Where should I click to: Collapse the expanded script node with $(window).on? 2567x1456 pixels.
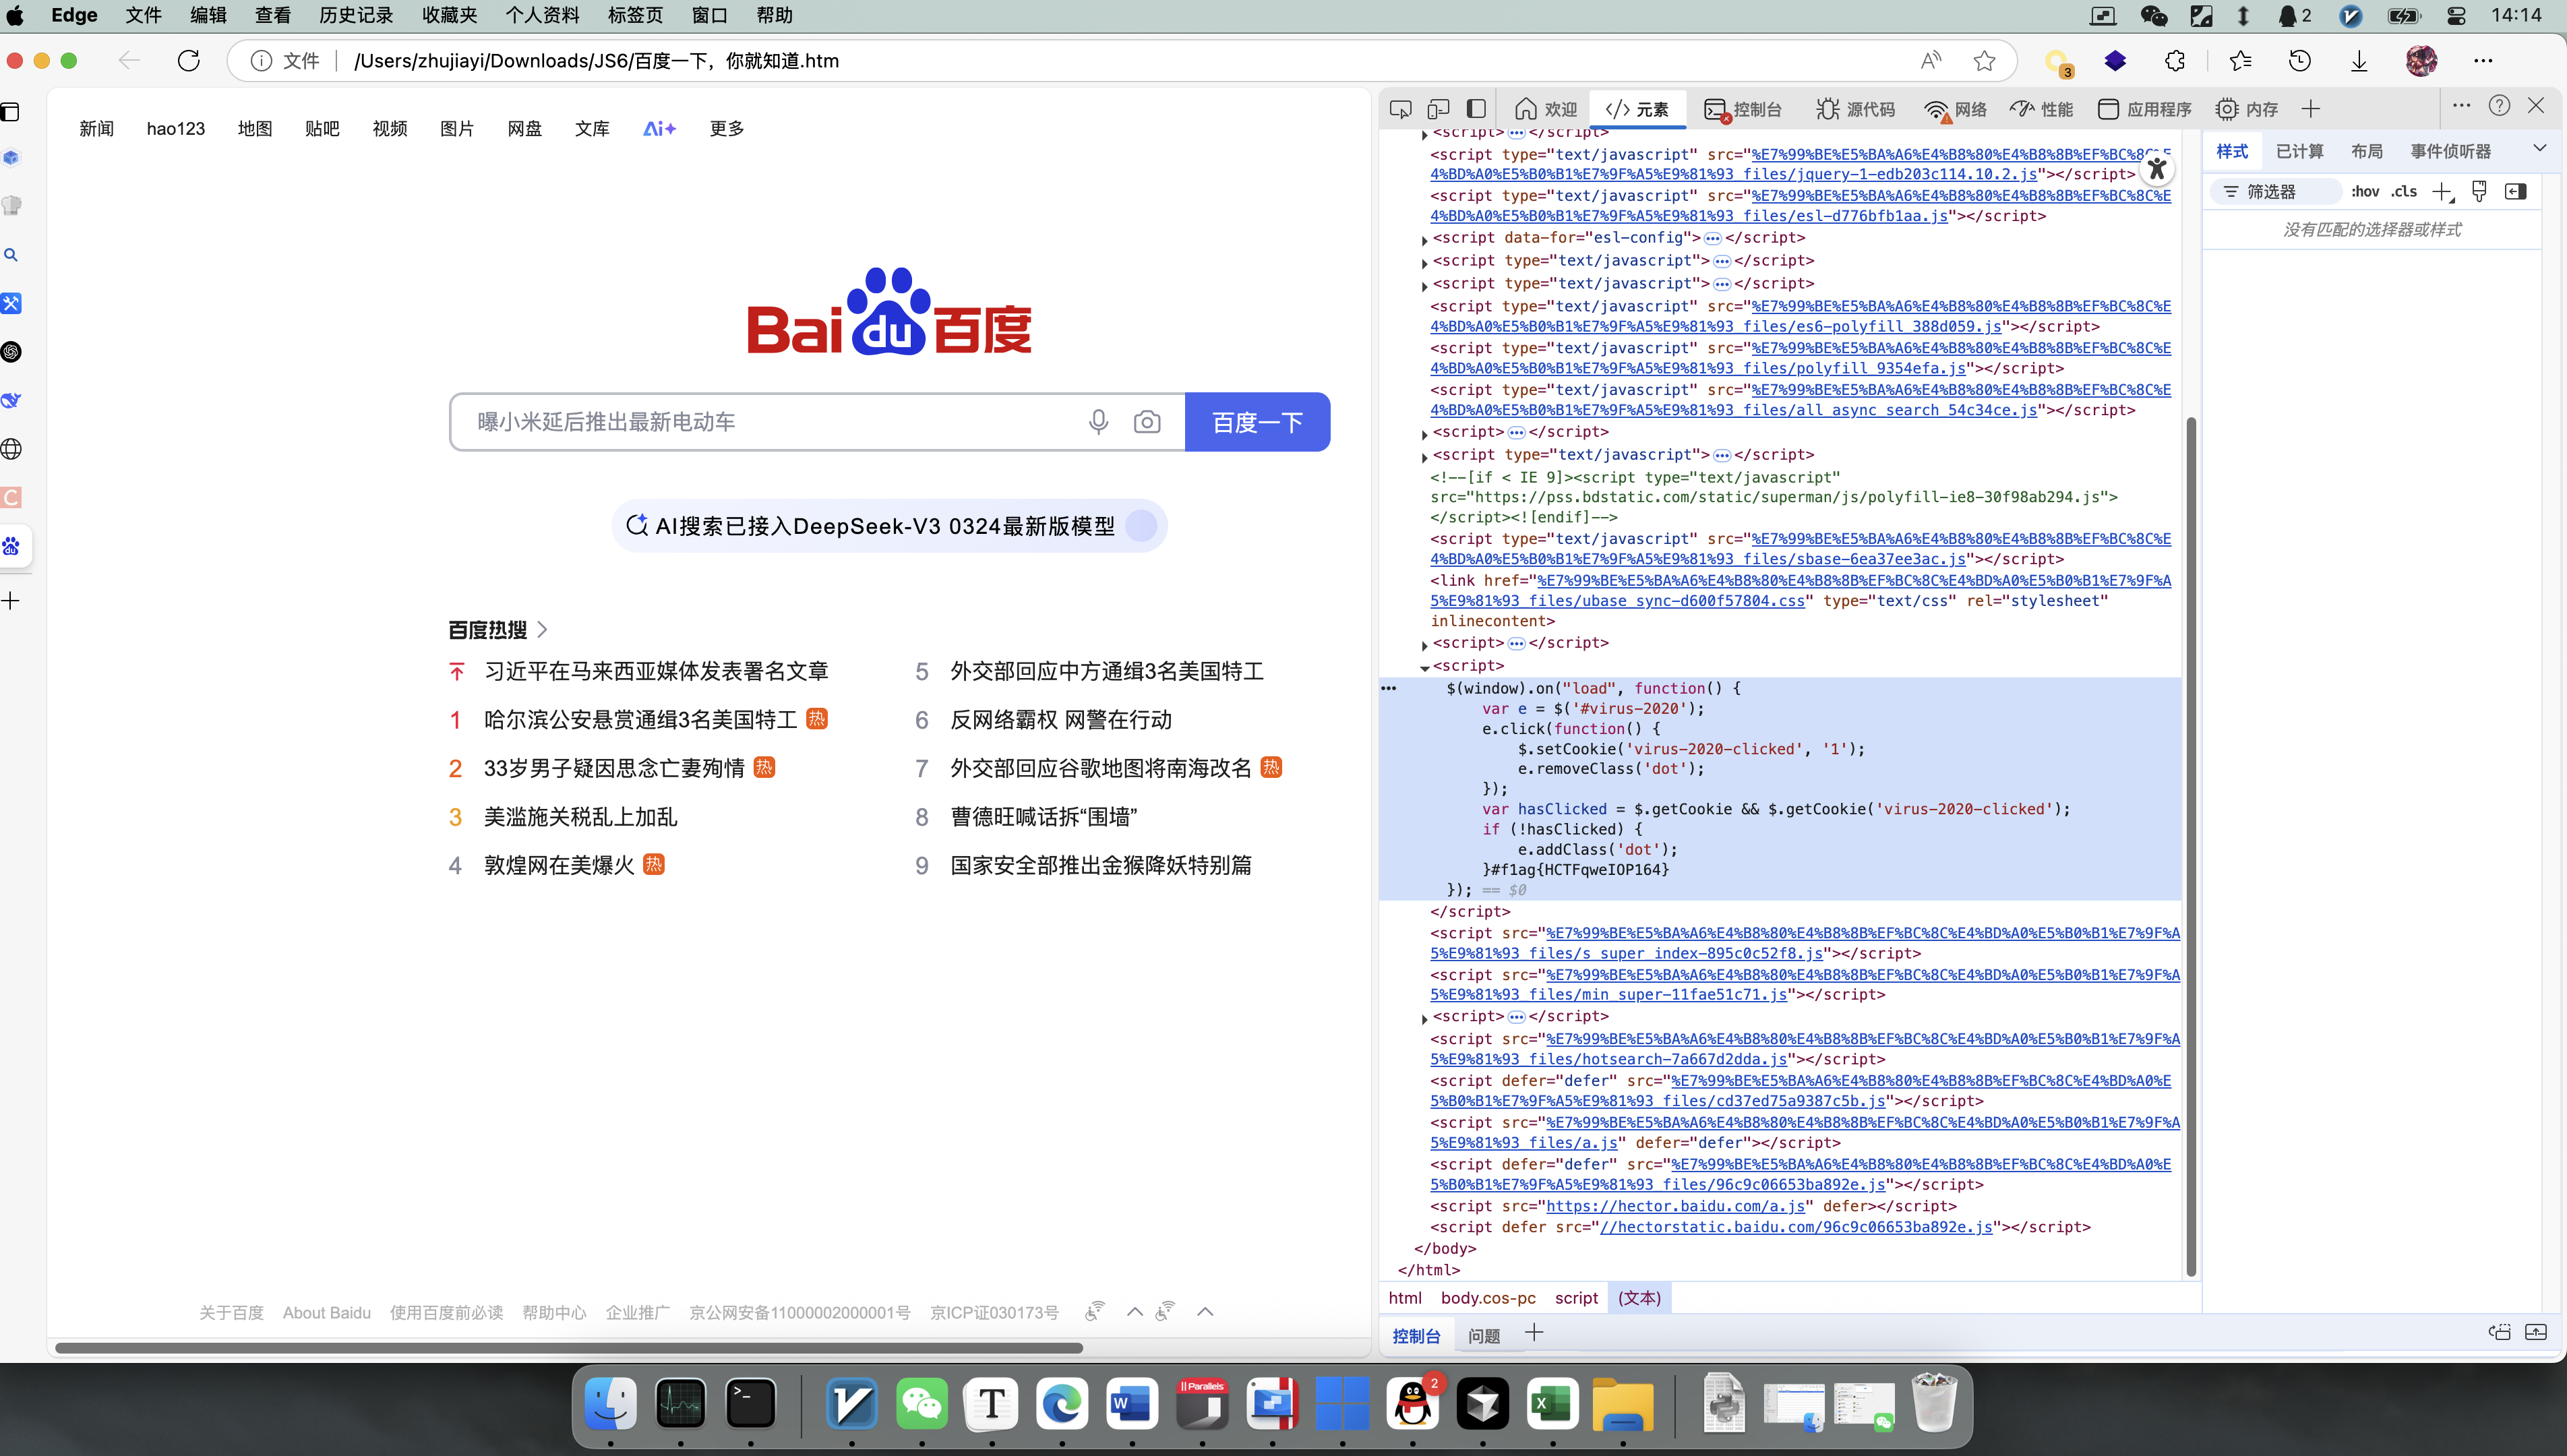(1424, 667)
